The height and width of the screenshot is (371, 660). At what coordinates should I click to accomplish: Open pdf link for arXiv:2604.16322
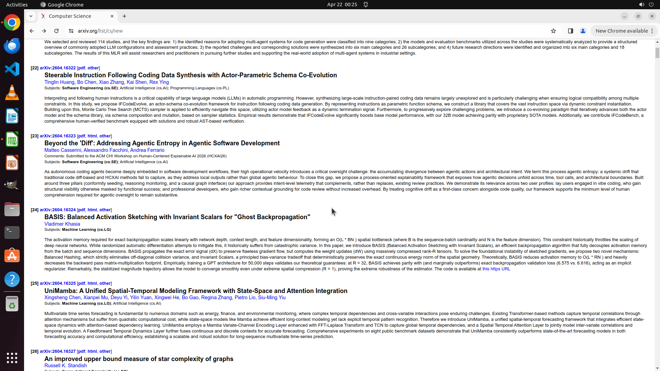81,68
